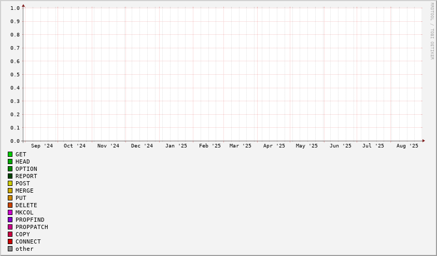Viewport: 437px width, 256px height.
Task: Select the POST legend label
Action: tap(23, 183)
